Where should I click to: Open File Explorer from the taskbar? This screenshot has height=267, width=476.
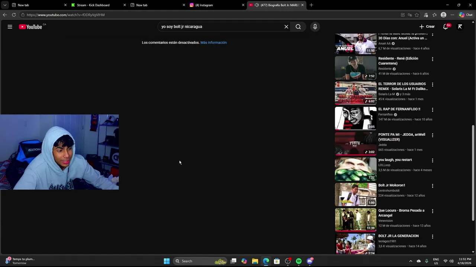(255, 261)
